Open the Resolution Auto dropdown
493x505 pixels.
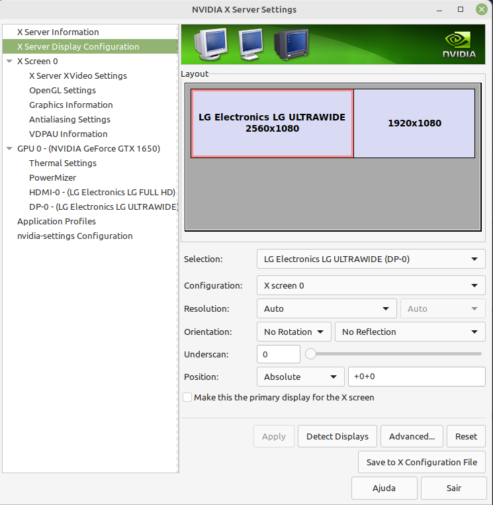[326, 308]
